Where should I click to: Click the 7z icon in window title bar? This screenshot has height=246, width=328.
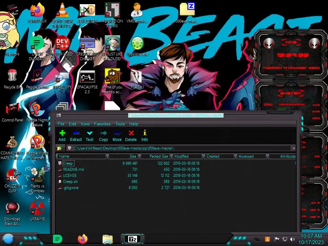point(59,115)
